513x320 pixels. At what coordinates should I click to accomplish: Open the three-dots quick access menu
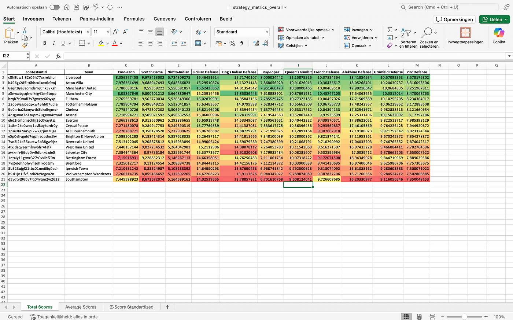[x=120, y=7]
